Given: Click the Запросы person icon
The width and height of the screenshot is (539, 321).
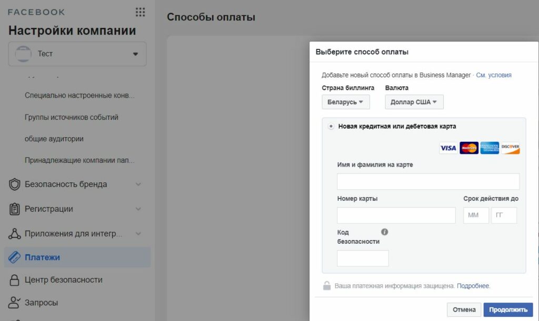Looking at the screenshot, I should pos(14,303).
